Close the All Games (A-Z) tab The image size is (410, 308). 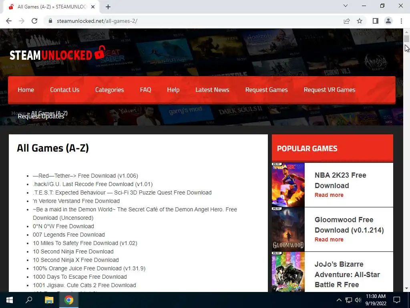pos(93,7)
